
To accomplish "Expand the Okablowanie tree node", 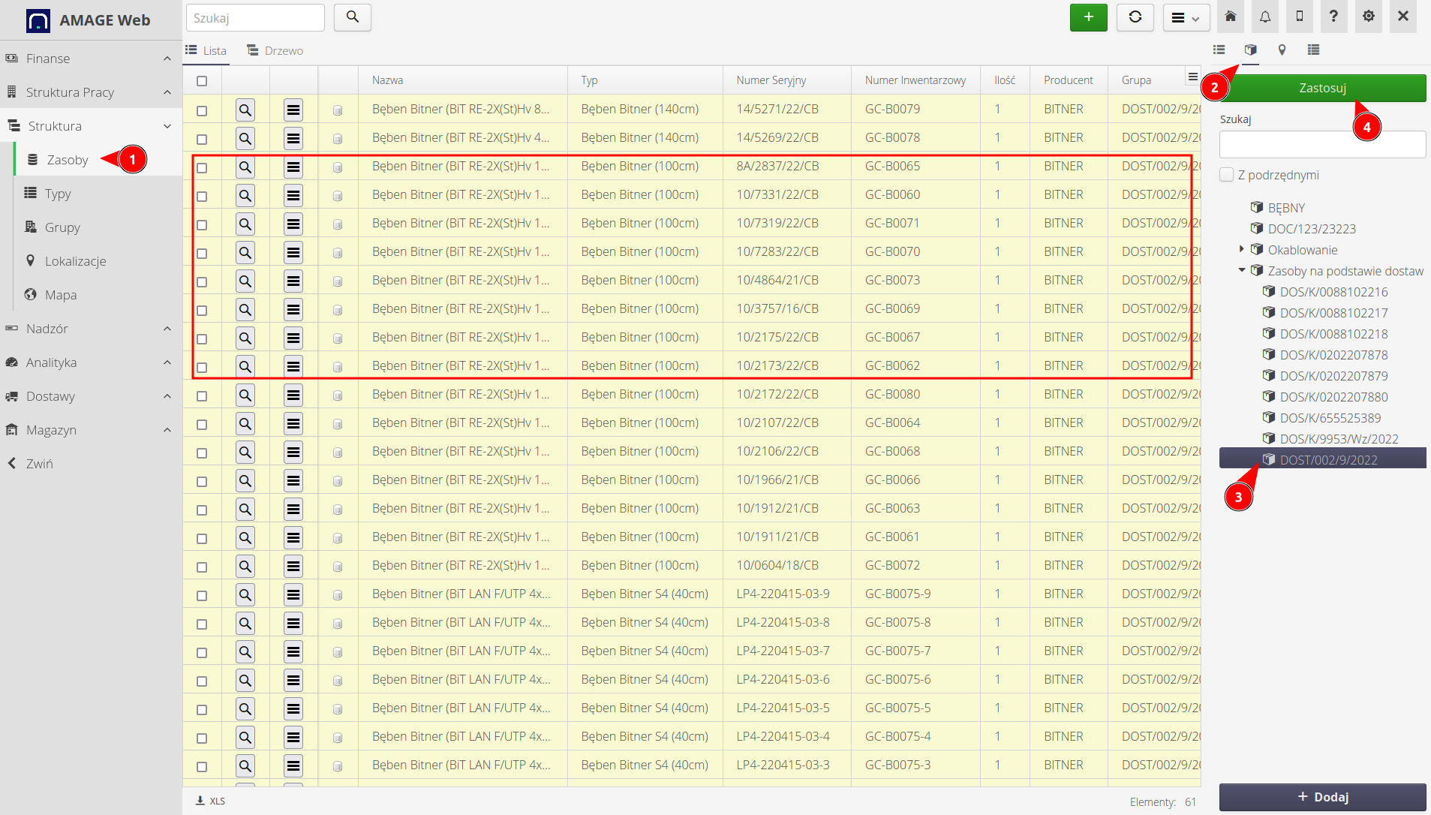I will (1242, 250).
